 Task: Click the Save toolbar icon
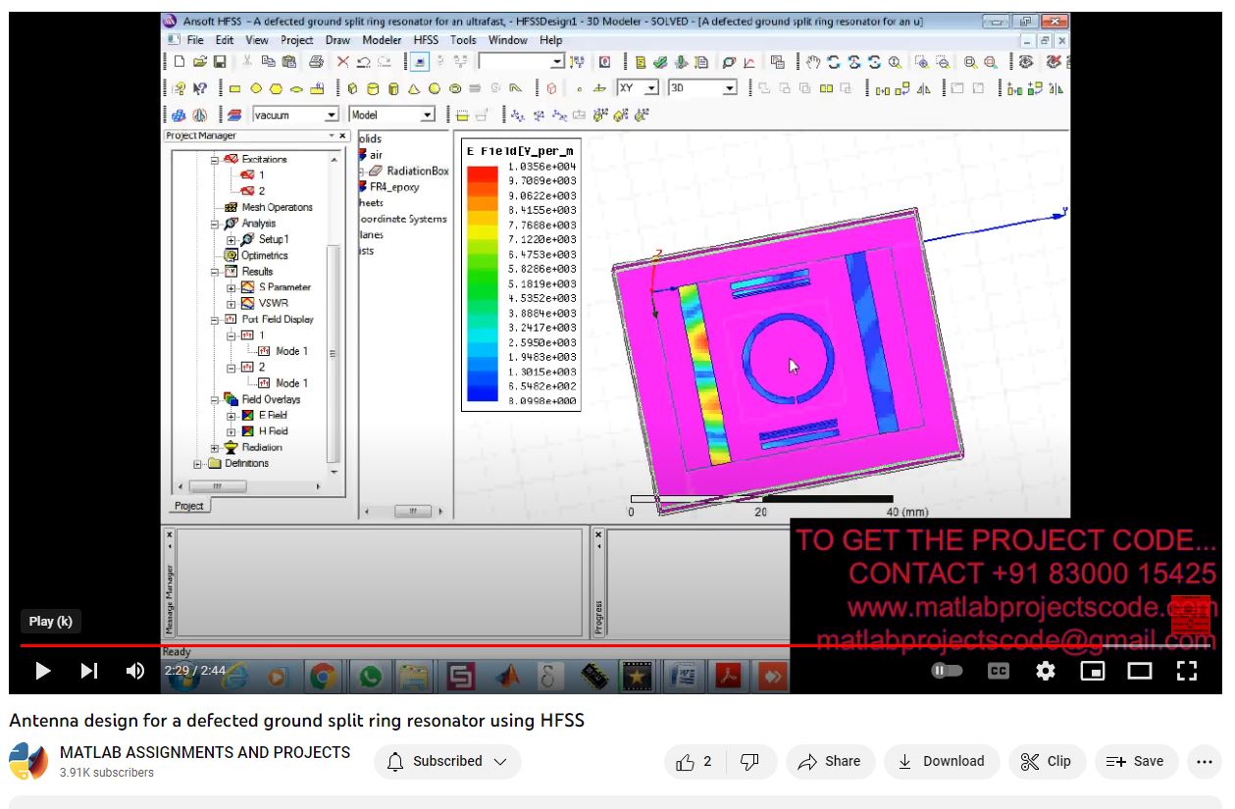coord(220,62)
